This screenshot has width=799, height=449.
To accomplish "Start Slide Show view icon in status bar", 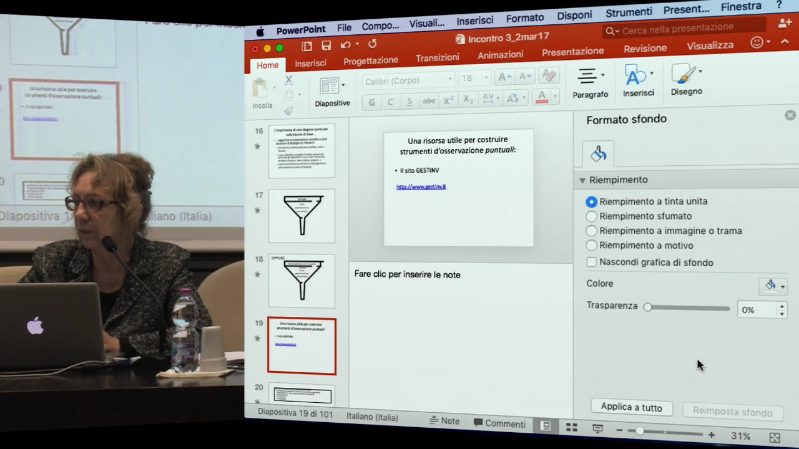I will [597, 428].
